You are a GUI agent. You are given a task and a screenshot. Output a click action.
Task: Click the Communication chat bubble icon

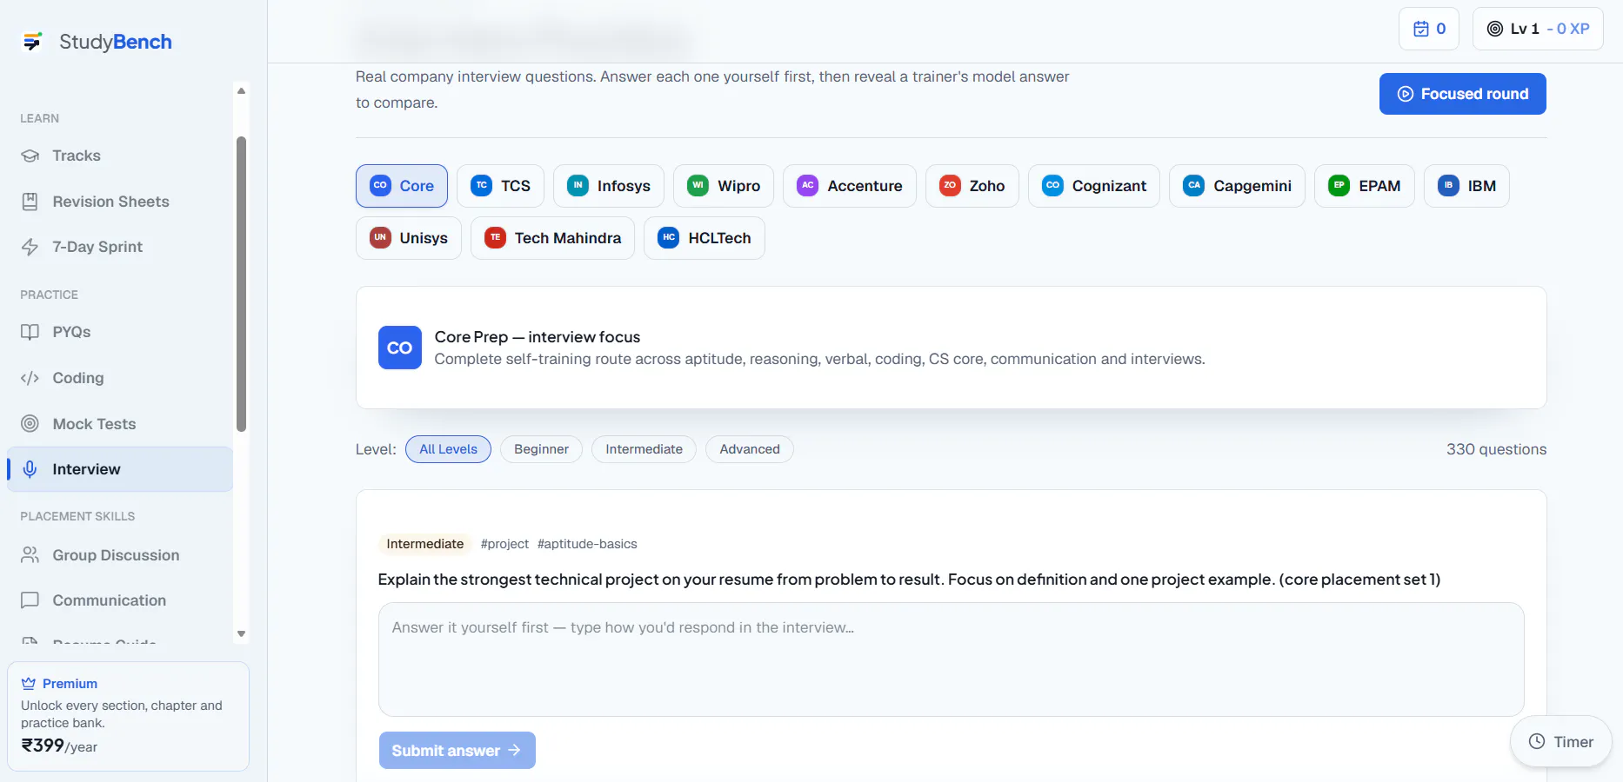(x=30, y=600)
